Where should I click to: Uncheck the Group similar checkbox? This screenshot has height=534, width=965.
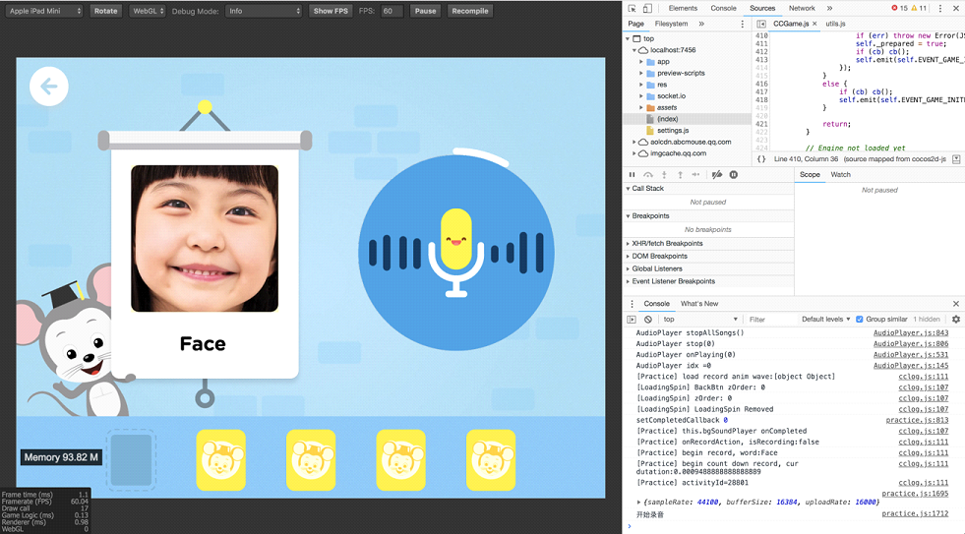click(860, 320)
